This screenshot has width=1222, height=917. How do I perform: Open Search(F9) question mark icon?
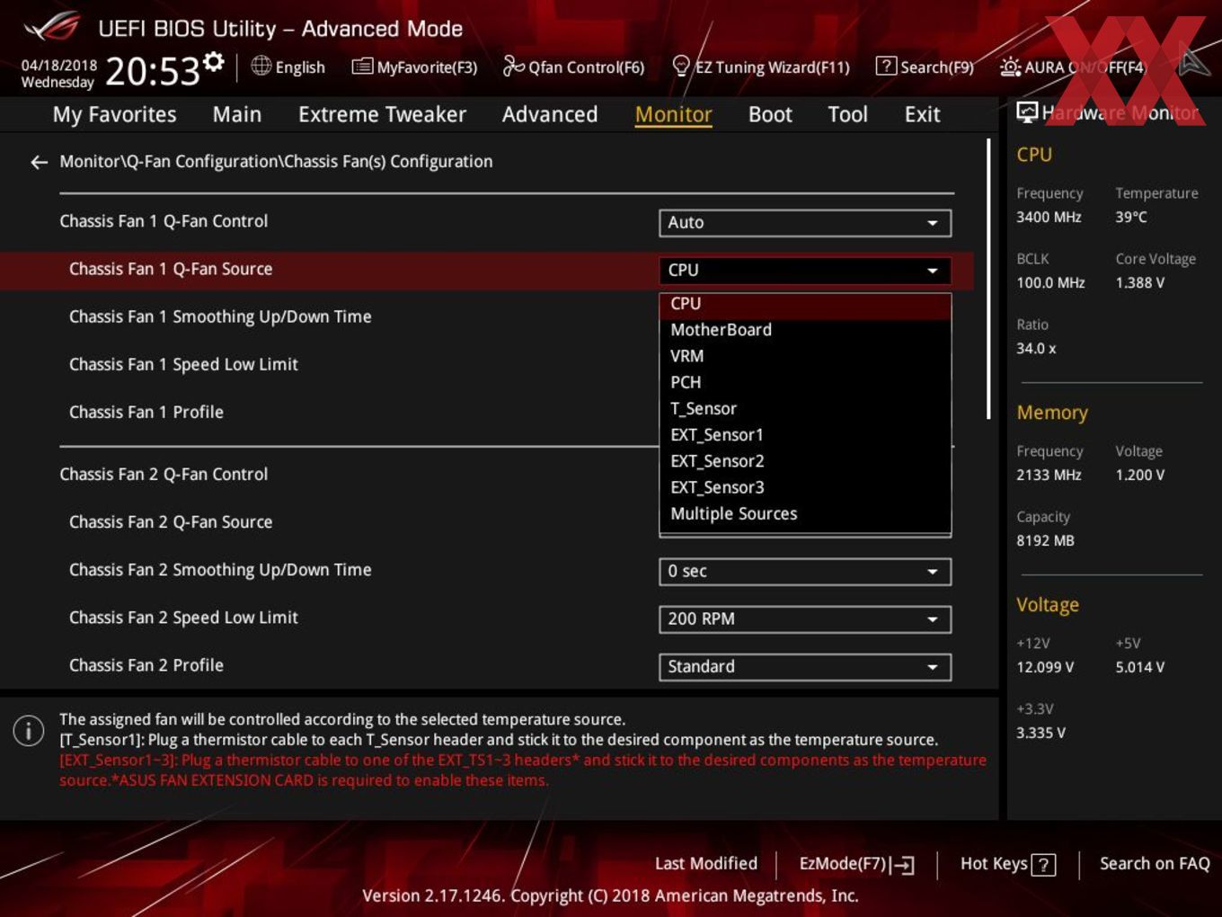coord(886,67)
